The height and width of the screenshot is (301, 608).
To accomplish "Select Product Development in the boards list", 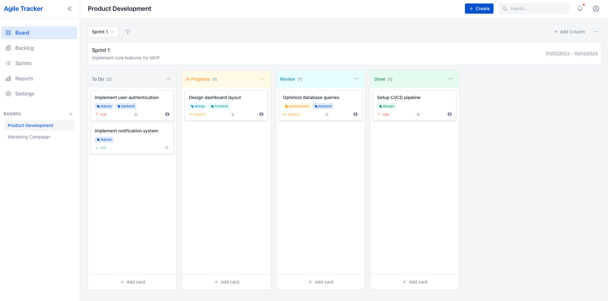I will (x=30, y=125).
